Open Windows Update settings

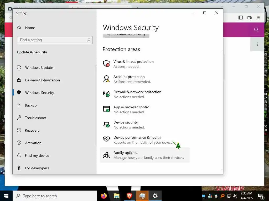[x=39, y=68]
